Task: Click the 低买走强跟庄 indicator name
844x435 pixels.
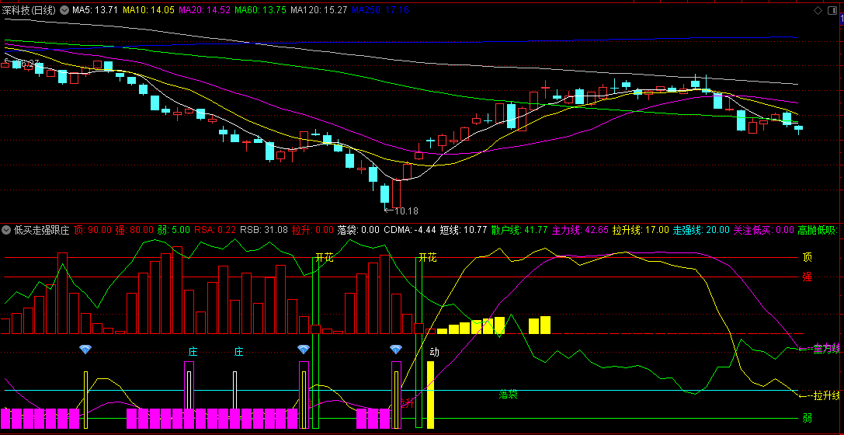Action: coord(41,231)
